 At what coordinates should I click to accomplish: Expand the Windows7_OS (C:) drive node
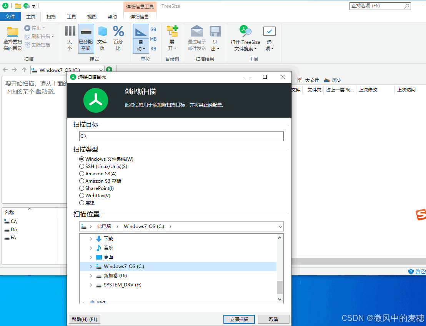(91, 266)
